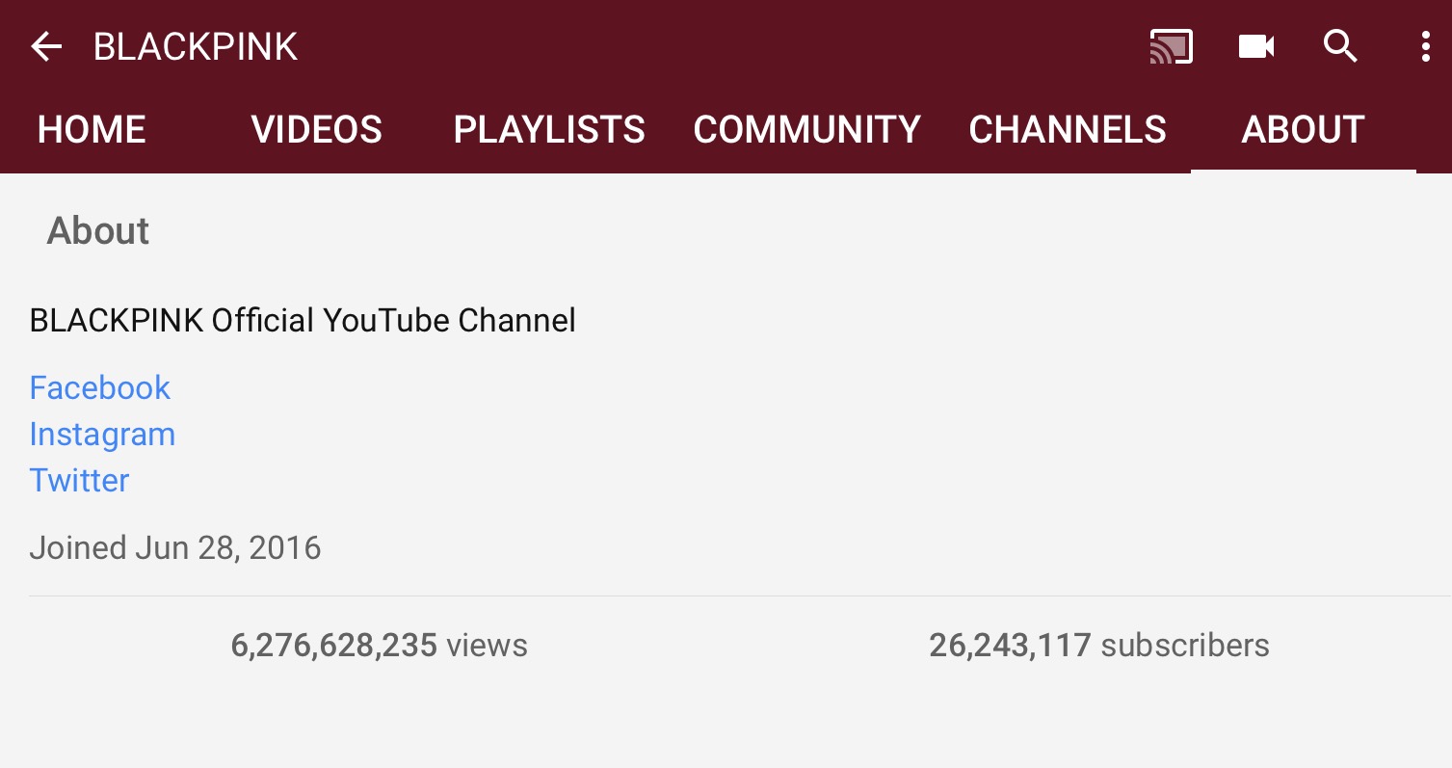
Task: Go back using the arrow icon
Action: click(46, 46)
